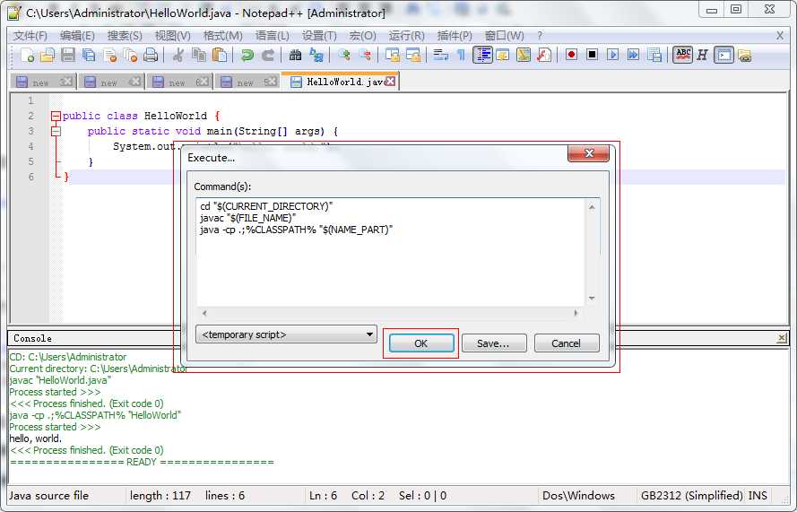Stop macro recording with the square
The height and width of the screenshot is (512, 797).
[x=593, y=55]
